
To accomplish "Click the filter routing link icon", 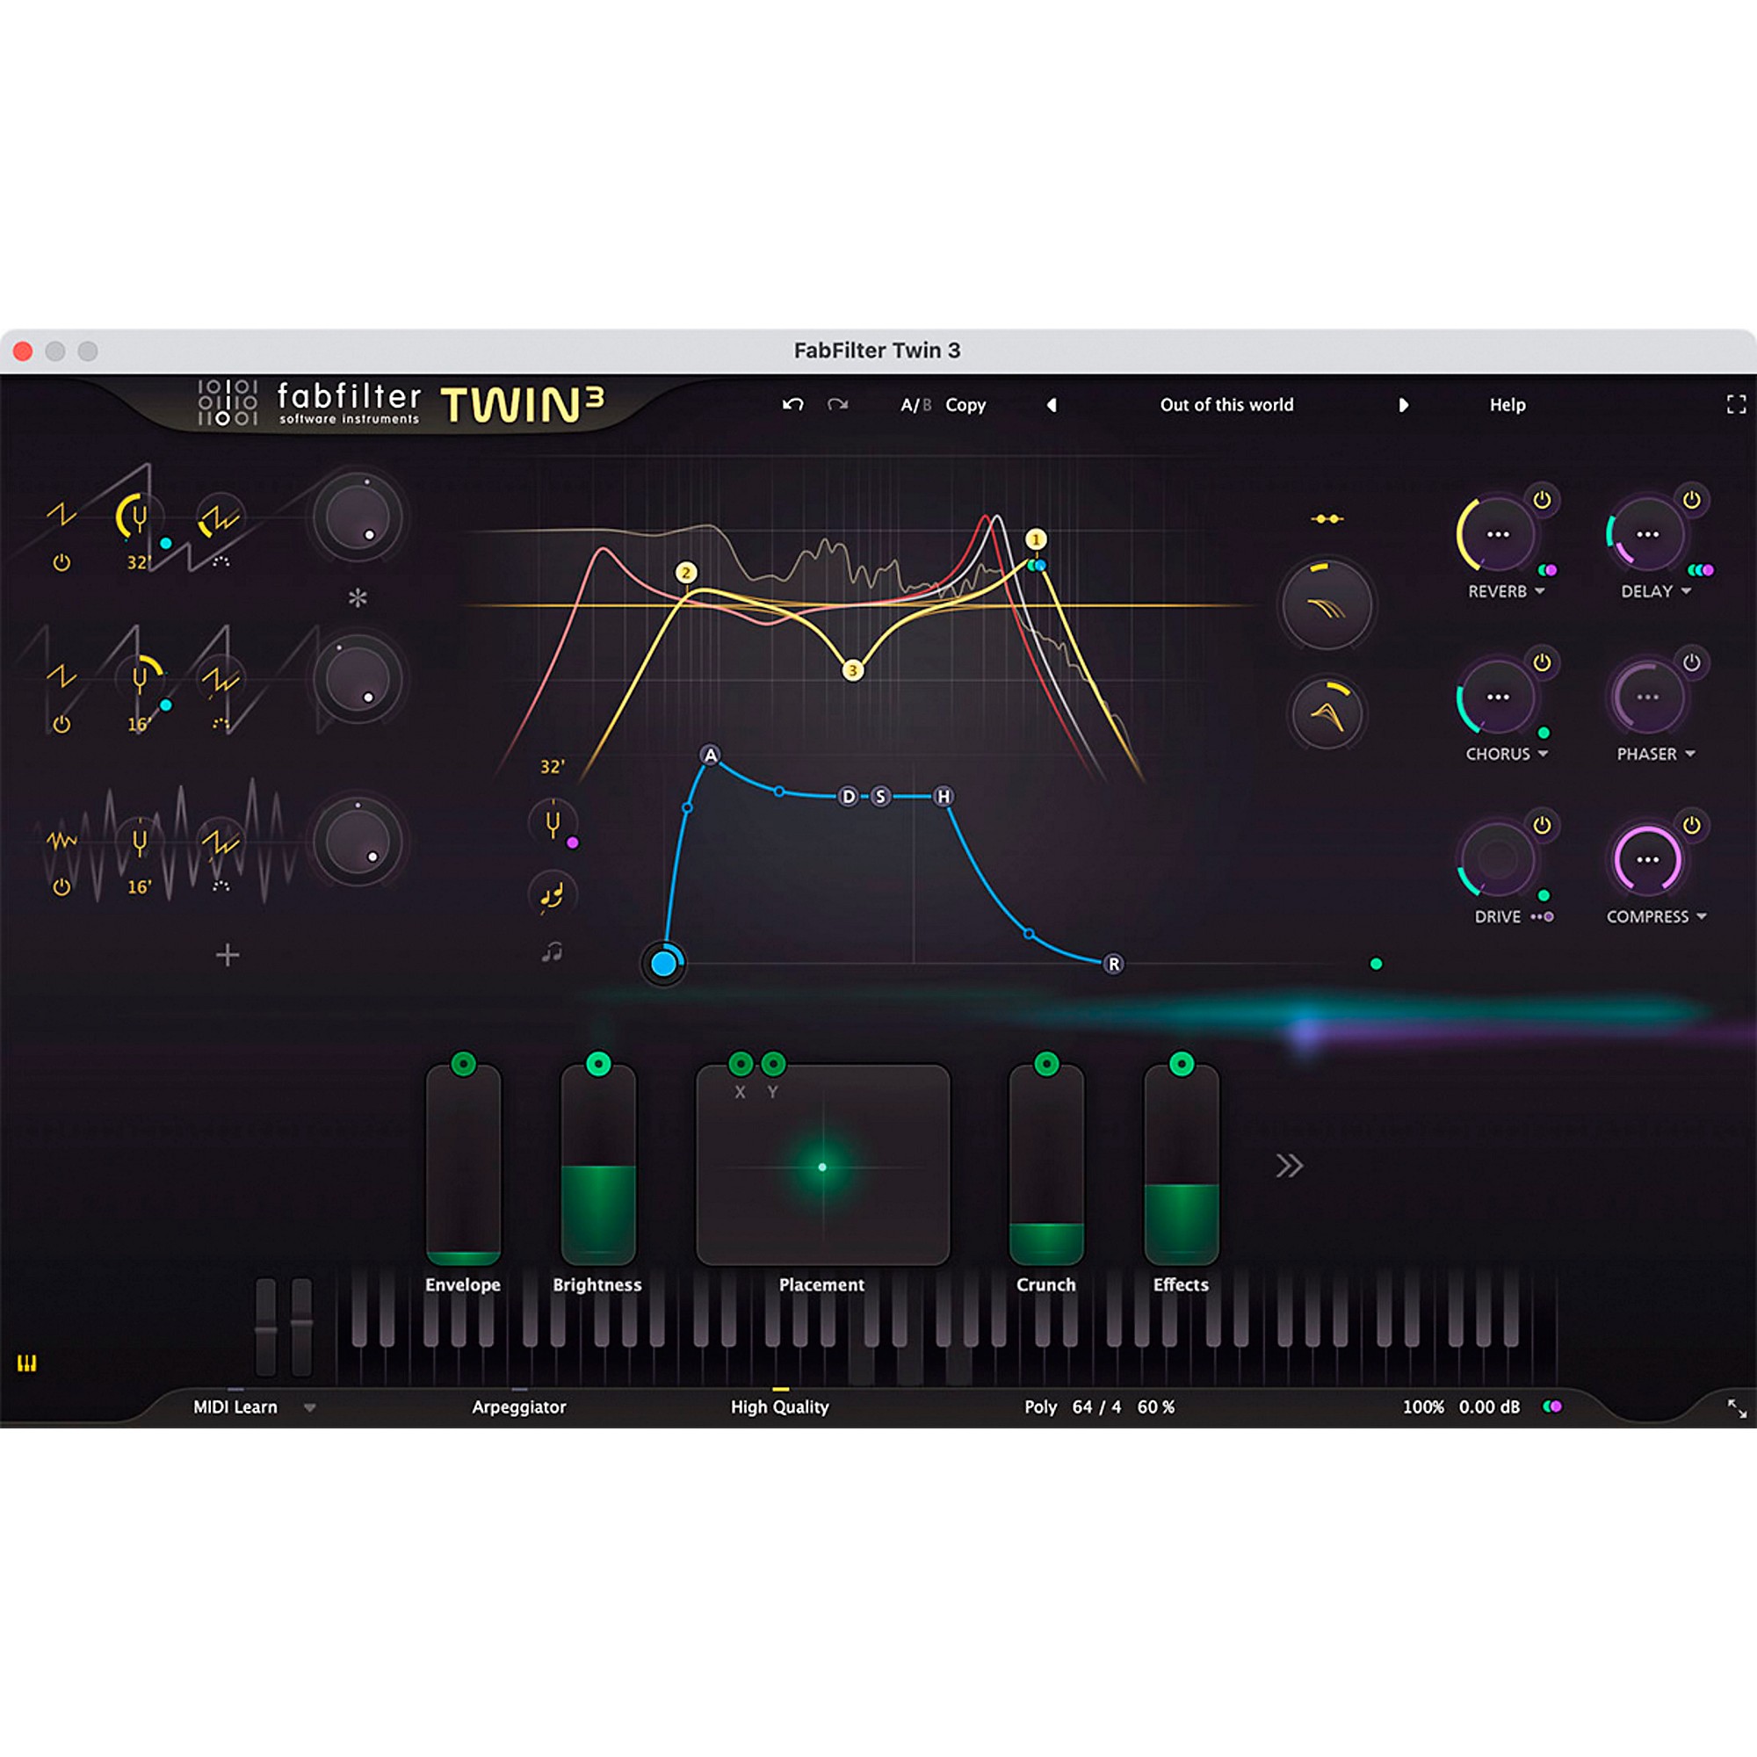I will click(x=1327, y=518).
